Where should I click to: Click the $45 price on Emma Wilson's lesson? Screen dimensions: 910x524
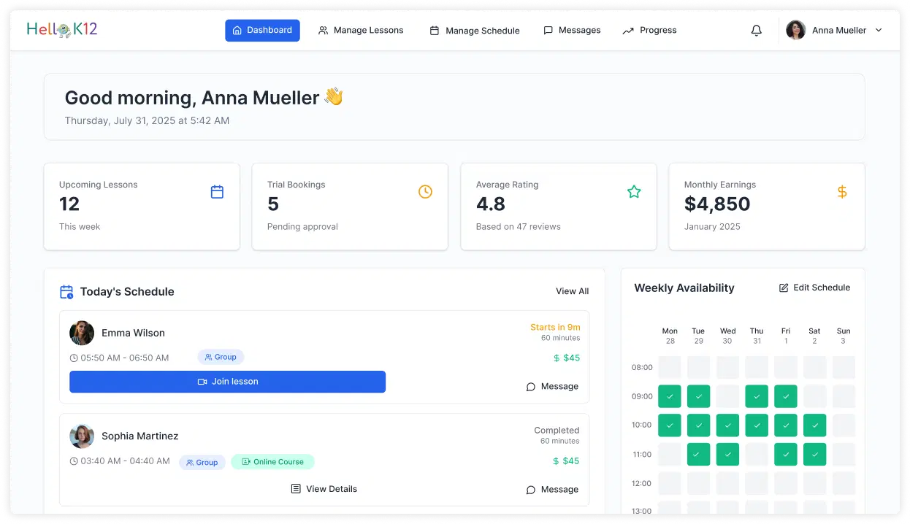(x=567, y=358)
